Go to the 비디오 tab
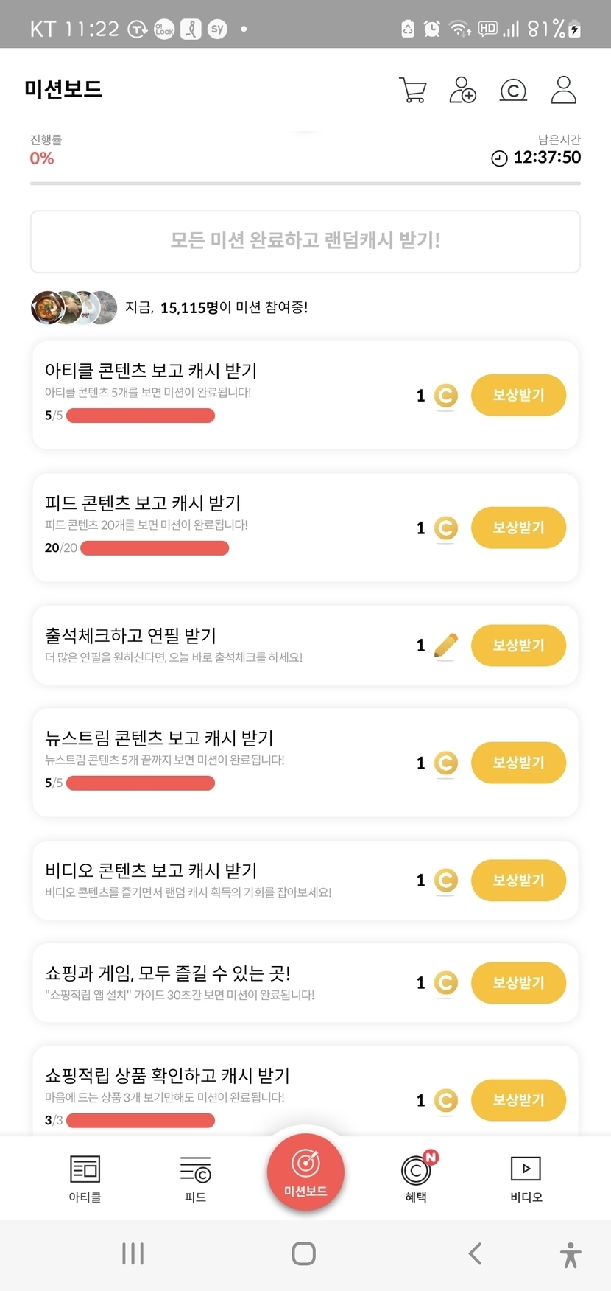611x1291 pixels. (526, 1178)
